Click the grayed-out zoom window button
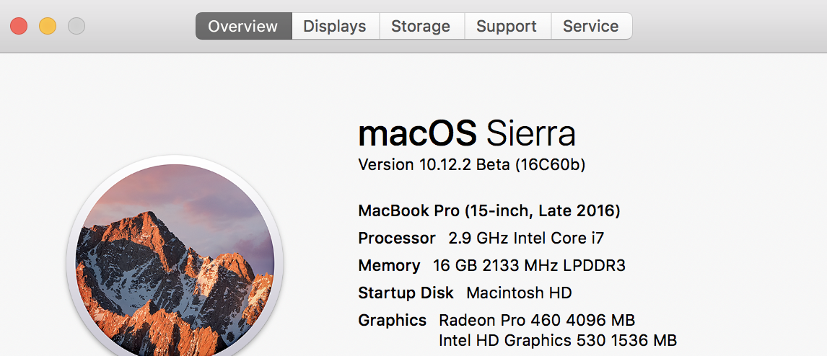 [76, 26]
